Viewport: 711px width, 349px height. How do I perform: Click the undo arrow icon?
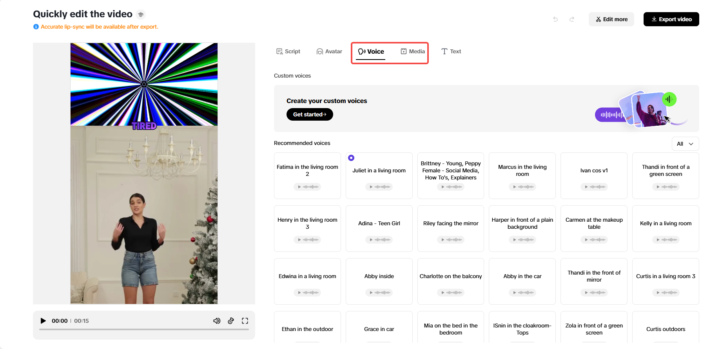point(555,19)
